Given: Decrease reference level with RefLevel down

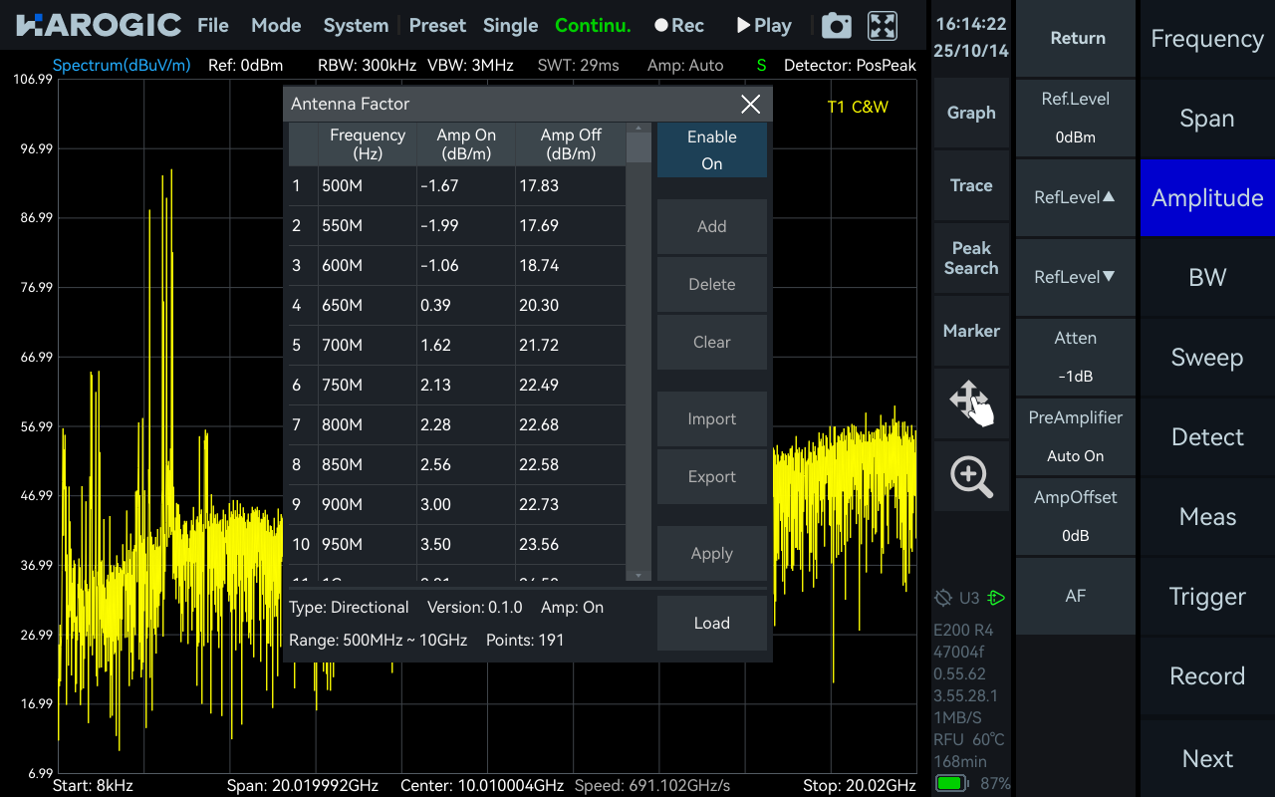Looking at the screenshot, I should pyautogui.click(x=1075, y=277).
